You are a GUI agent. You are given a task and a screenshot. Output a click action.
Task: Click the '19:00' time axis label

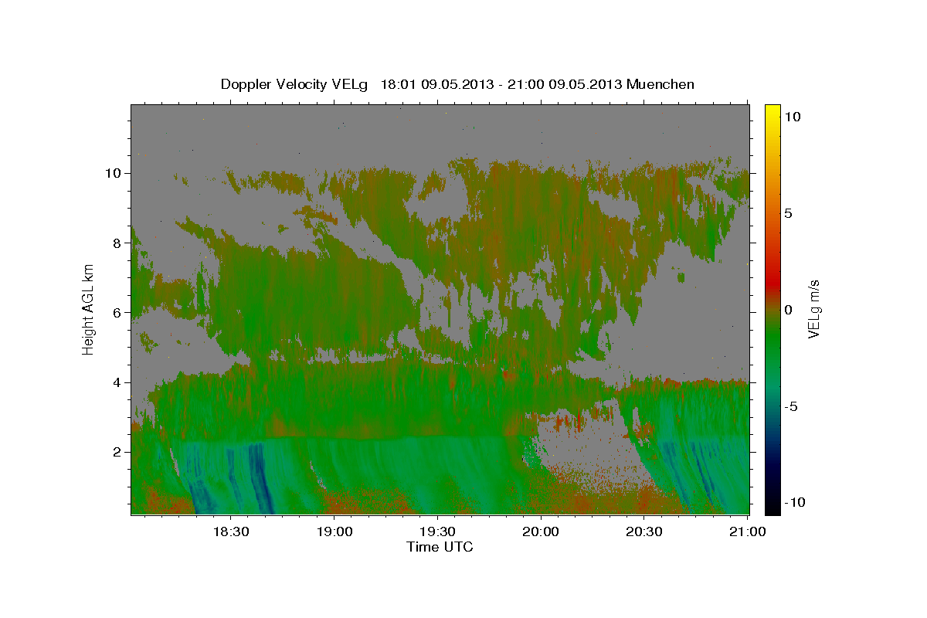(335, 531)
